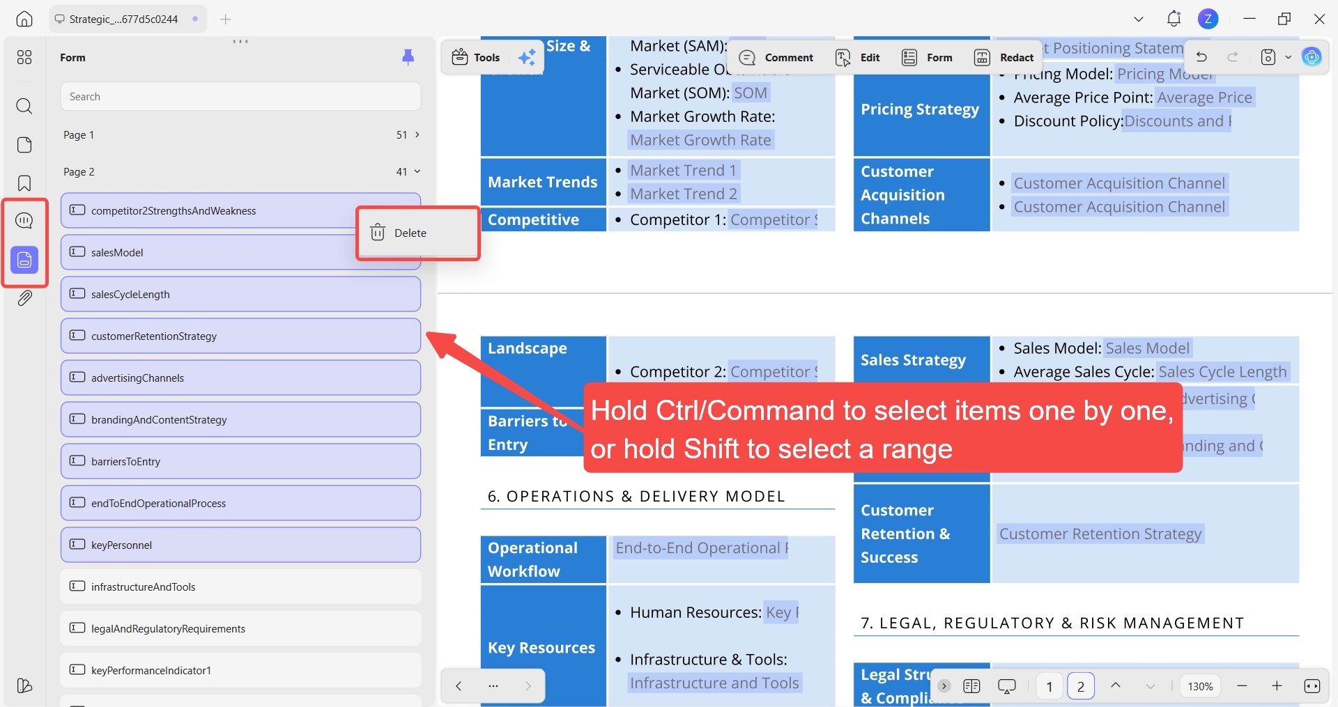Select salesCycleLength field item
Image resolution: width=1338 pixels, height=707 pixels.
click(x=240, y=294)
